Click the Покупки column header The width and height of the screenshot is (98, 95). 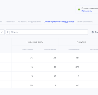[x=81, y=42]
